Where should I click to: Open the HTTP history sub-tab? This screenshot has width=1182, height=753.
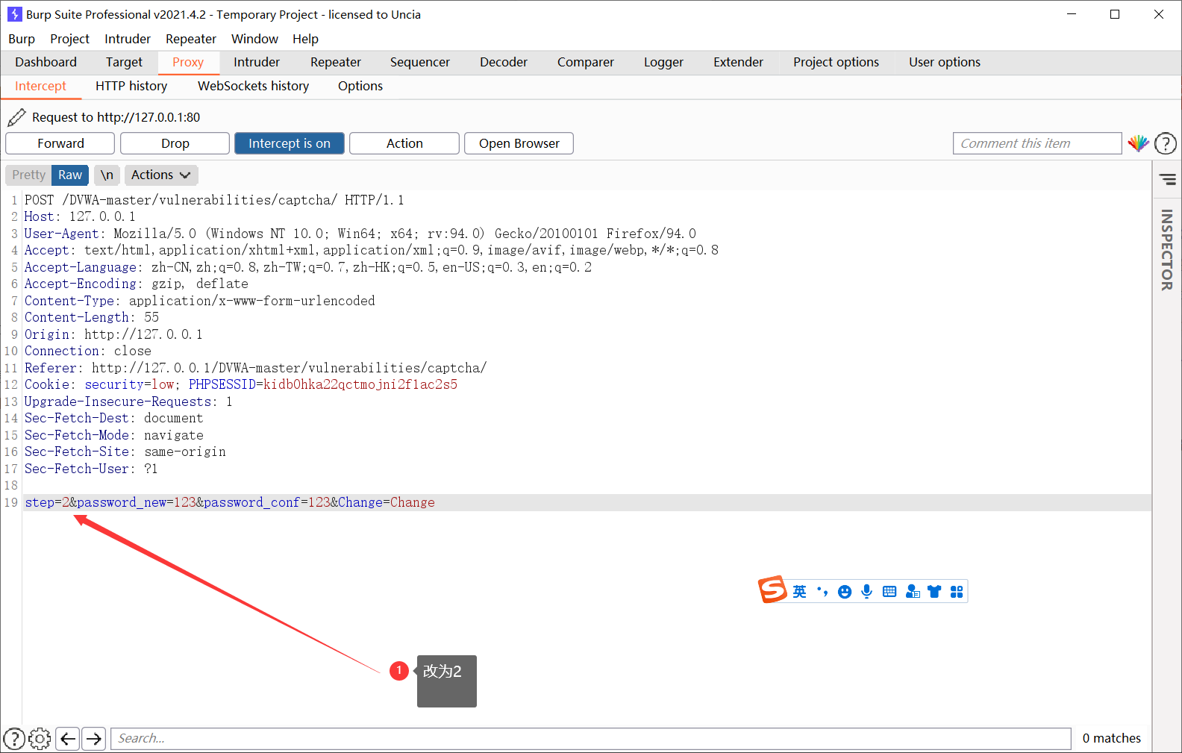click(x=131, y=86)
